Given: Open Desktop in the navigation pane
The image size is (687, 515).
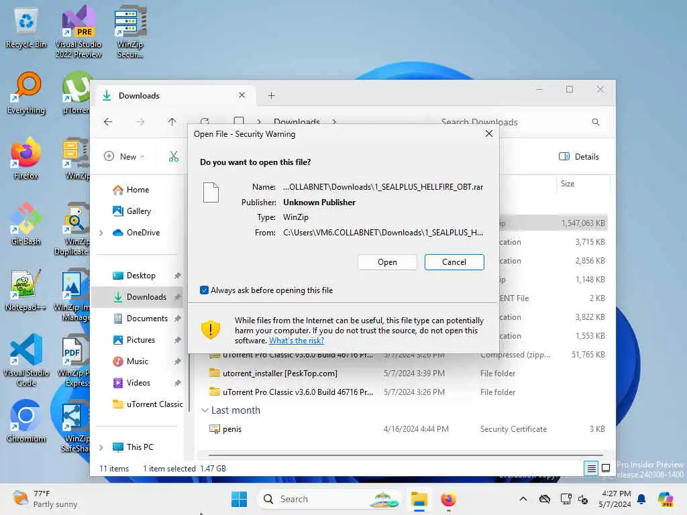Looking at the screenshot, I should pyautogui.click(x=141, y=276).
